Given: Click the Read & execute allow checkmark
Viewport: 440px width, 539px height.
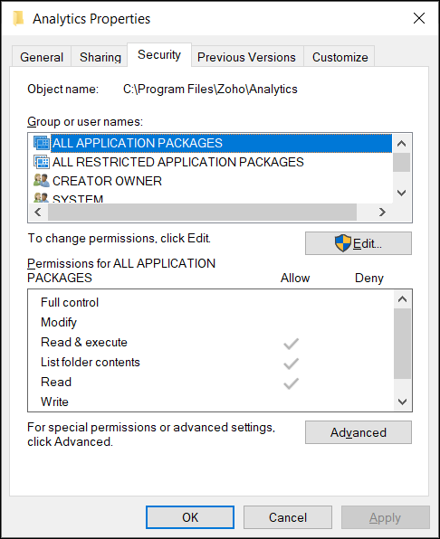Looking at the screenshot, I should point(291,344).
